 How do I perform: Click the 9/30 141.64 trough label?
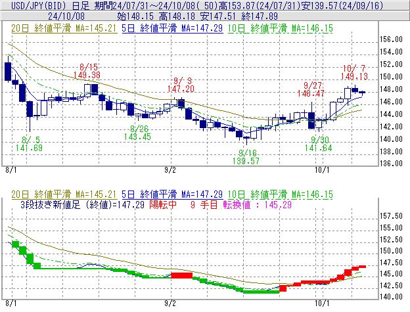point(318,144)
